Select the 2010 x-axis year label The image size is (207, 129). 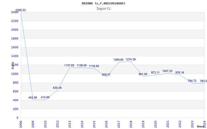tap(45, 124)
